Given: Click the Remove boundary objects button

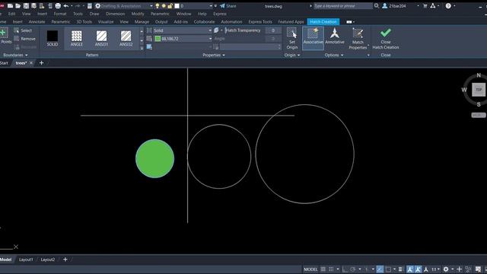Looking at the screenshot, I should (24, 39).
